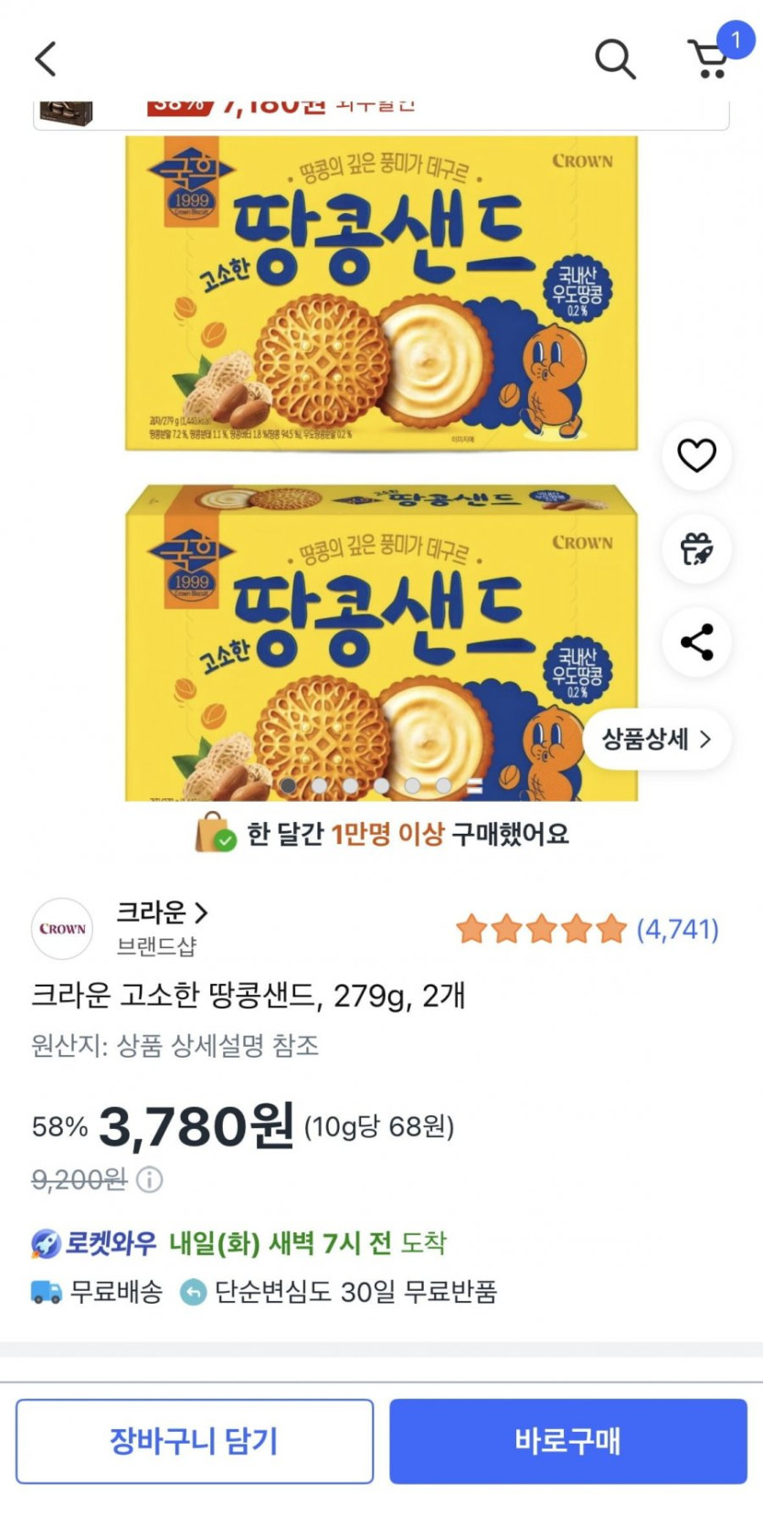Tap the top 땅콩샌드 product image
Image resolution: width=763 pixels, height=1514 pixels.
(381, 293)
